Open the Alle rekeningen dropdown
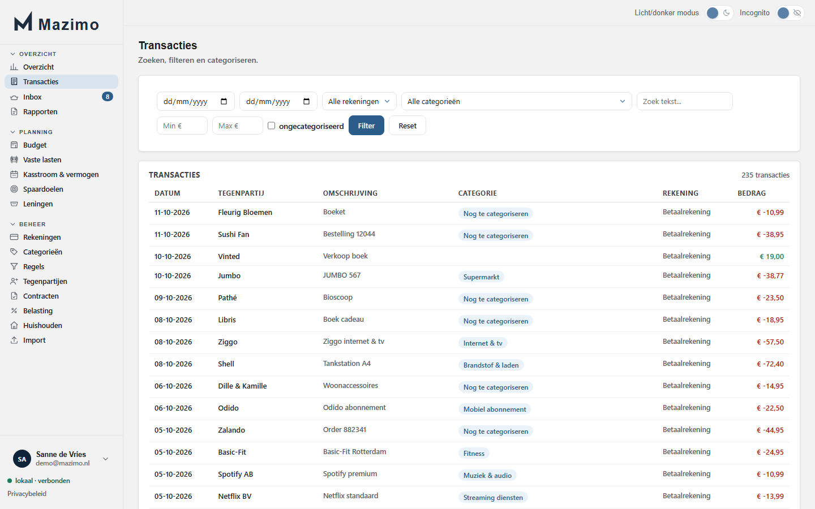 click(x=359, y=101)
